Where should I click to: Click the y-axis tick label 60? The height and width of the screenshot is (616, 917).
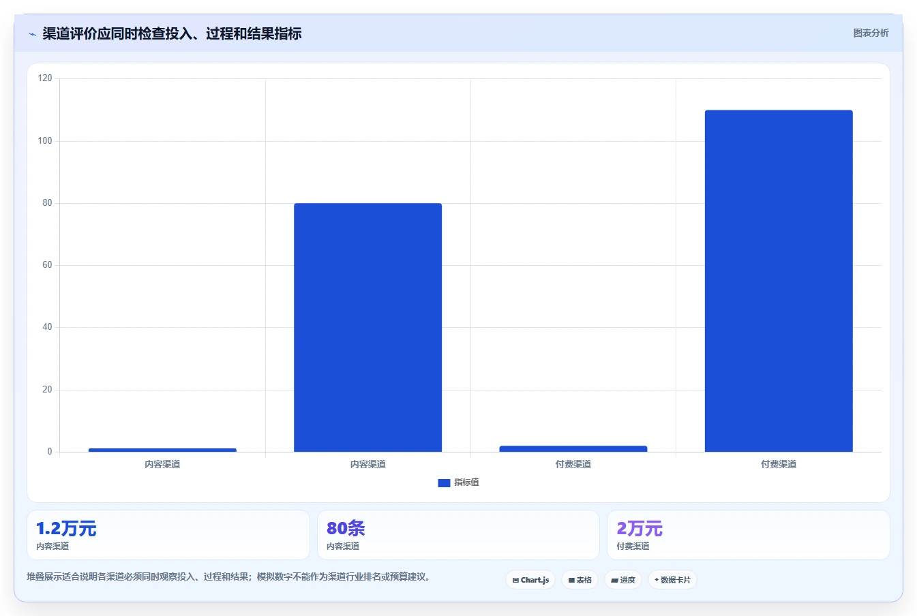(x=47, y=265)
